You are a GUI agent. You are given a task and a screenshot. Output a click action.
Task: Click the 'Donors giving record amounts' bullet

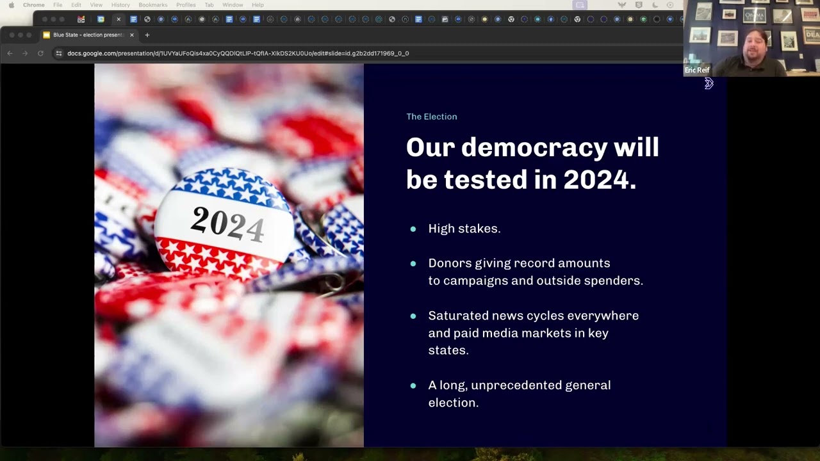(536, 272)
